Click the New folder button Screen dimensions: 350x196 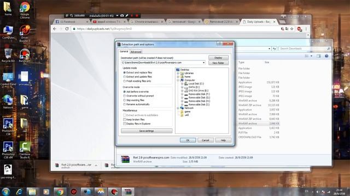click(218, 63)
